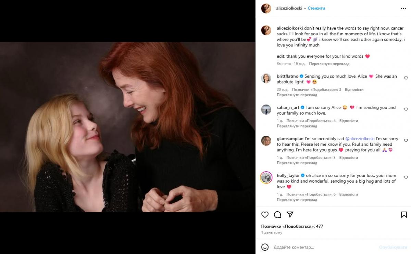Click the post photo
This screenshot has height=254, width=411.
(127, 127)
